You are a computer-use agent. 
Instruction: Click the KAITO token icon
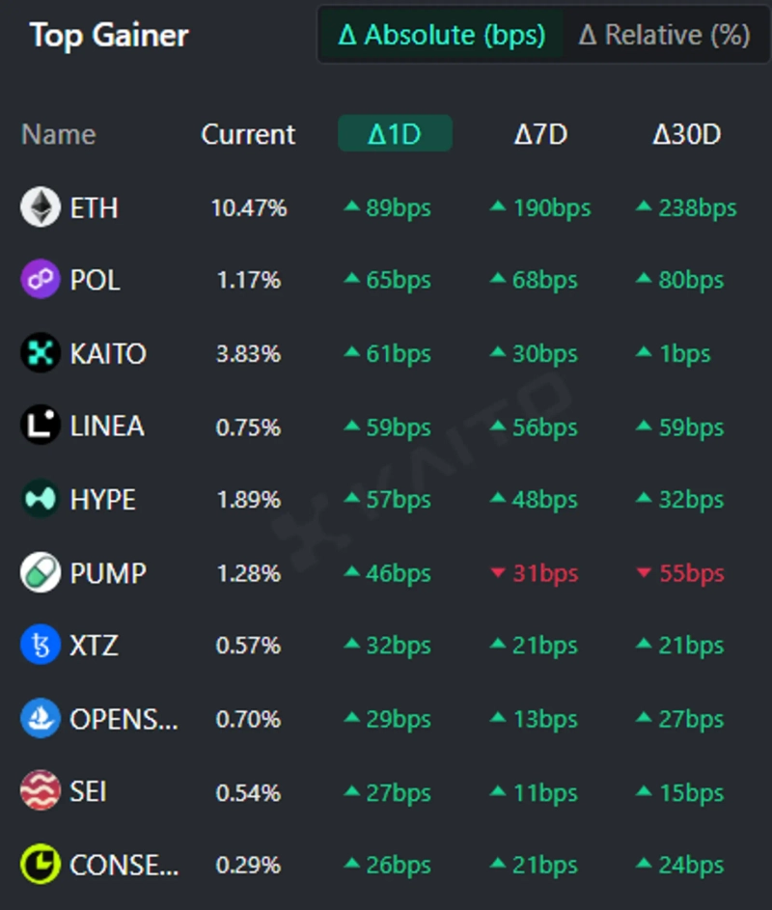tap(41, 353)
